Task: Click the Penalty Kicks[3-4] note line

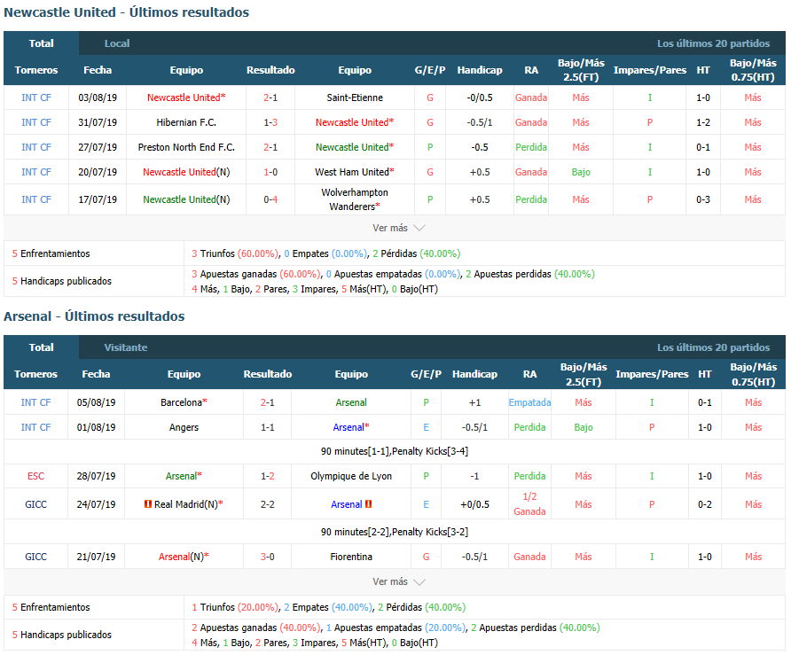Action: tap(395, 451)
